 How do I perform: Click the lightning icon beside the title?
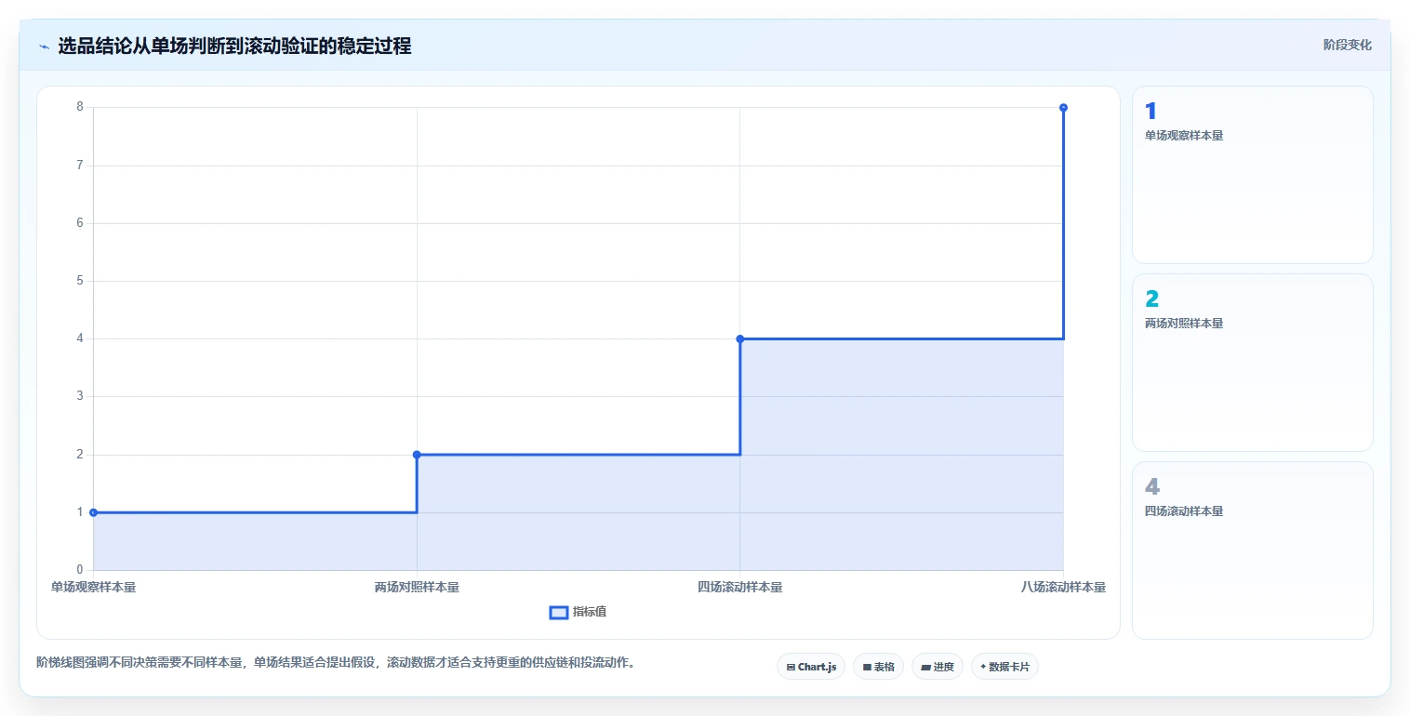pos(44,46)
